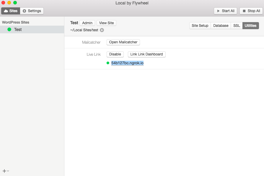Click the WordPress Sites heading
This screenshot has height=176, width=264.
(15, 22)
